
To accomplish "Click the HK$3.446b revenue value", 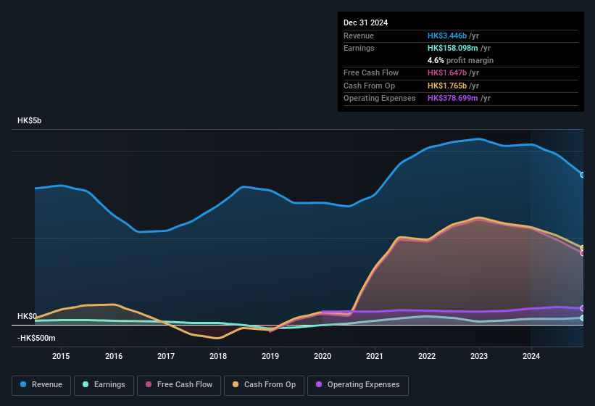I will 447,36.
